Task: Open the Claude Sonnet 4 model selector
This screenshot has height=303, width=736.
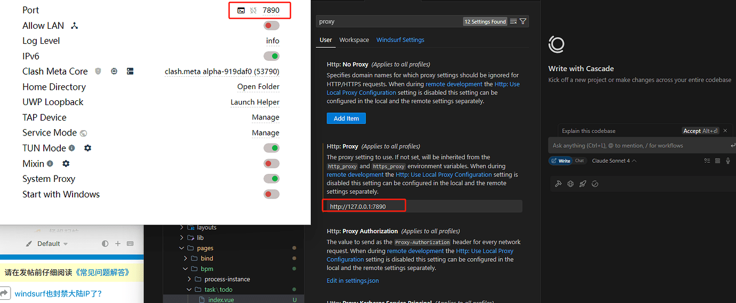Action: click(x=614, y=161)
